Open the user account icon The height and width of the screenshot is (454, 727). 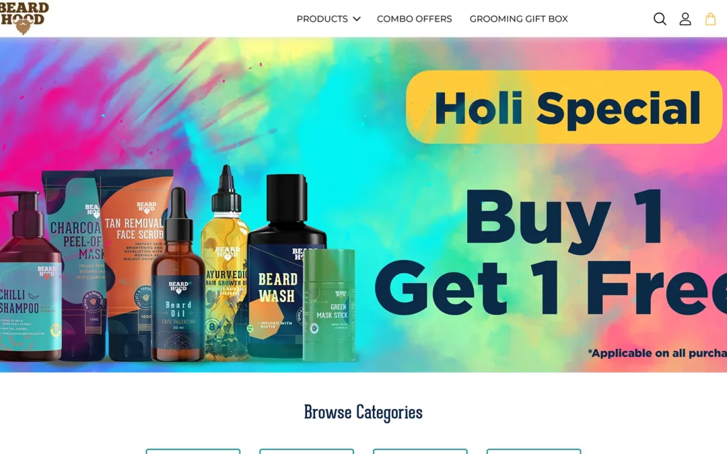click(685, 19)
